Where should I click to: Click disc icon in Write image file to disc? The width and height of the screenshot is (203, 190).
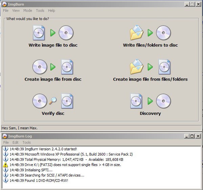click(x=66, y=33)
